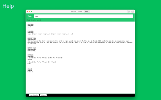Viewport: 161px width, 100px height.
Task: Click the SYNOPSIS section heading
Action: (x=31, y=31)
